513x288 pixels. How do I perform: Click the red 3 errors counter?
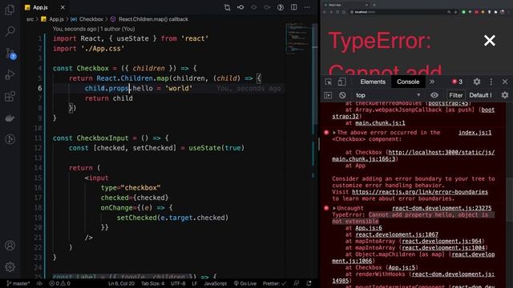click(x=457, y=82)
